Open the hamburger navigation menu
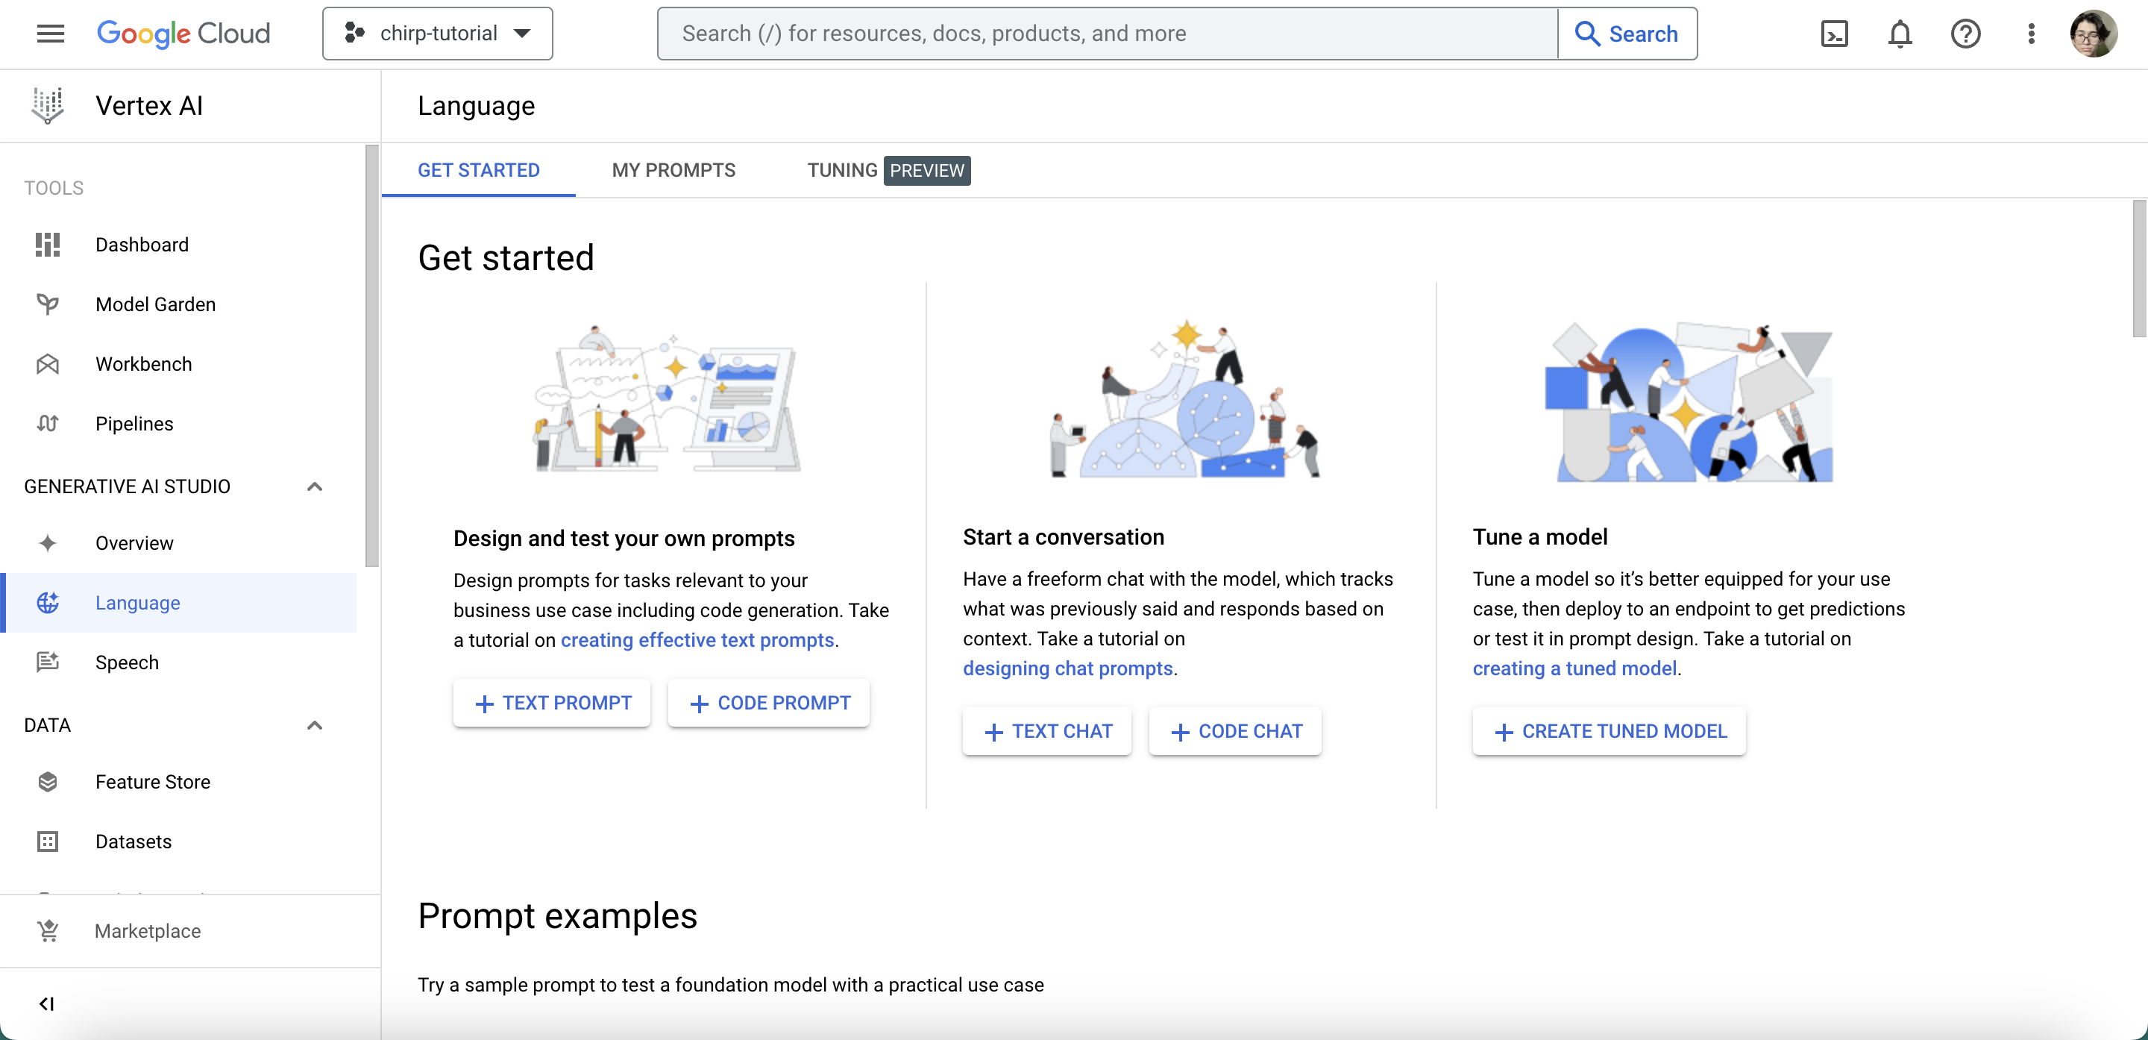Screen dimensions: 2148x1040 [x=50, y=34]
